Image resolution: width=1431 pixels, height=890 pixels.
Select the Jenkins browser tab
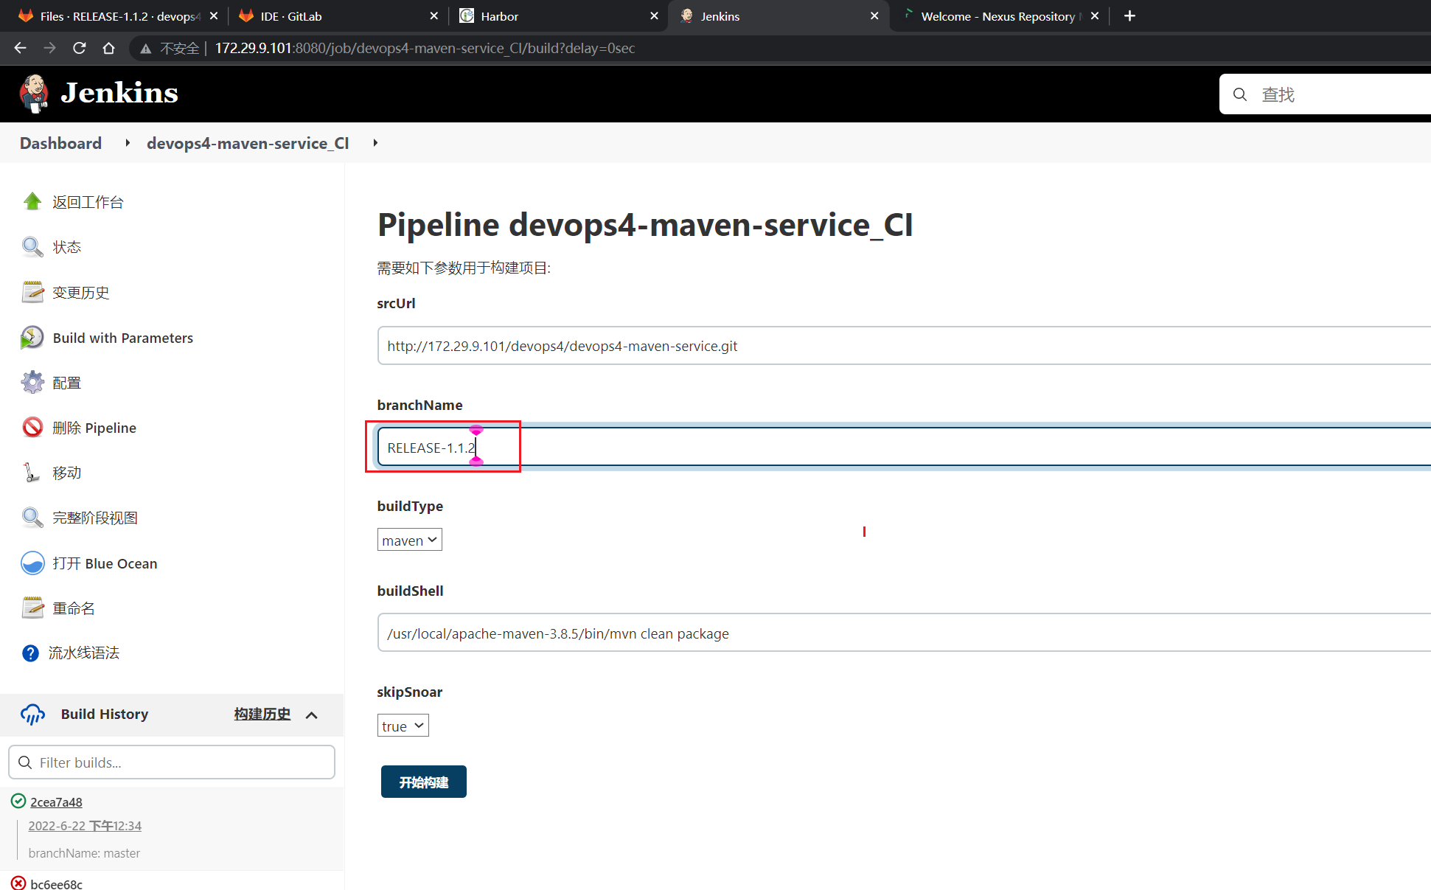coord(779,16)
